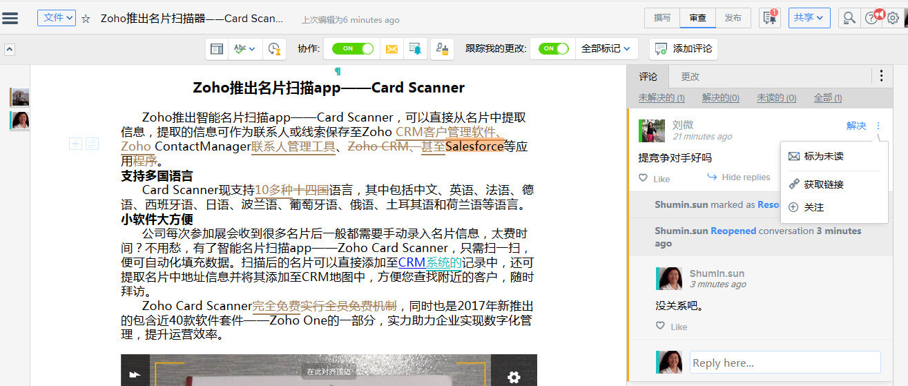The height and width of the screenshot is (386, 908).
Task: Click Shumin.sun collaborator avatar in left margin
Action: coord(20,120)
